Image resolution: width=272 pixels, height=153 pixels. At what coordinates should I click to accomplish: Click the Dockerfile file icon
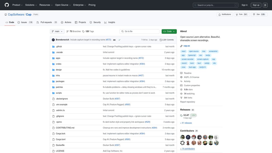(53, 145)
